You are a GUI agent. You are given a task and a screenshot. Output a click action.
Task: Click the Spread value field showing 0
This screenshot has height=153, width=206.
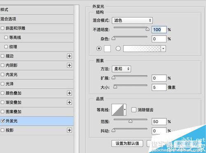pyautogui.click(x=159, y=78)
